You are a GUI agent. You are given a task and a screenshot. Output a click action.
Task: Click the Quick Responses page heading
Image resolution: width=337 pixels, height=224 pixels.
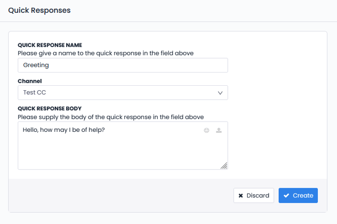(39, 10)
